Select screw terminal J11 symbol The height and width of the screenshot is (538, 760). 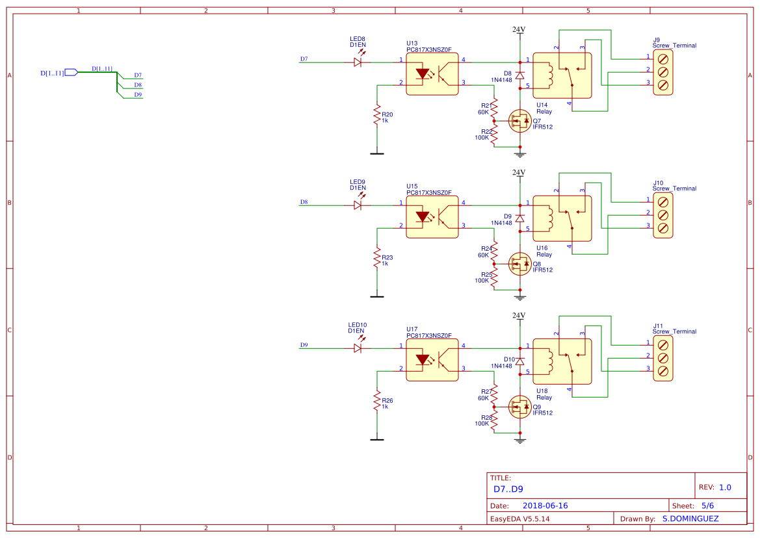click(663, 357)
